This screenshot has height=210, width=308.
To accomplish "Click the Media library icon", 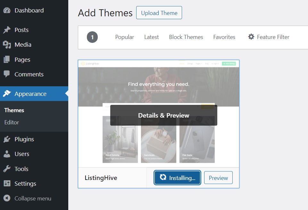I will (7, 45).
